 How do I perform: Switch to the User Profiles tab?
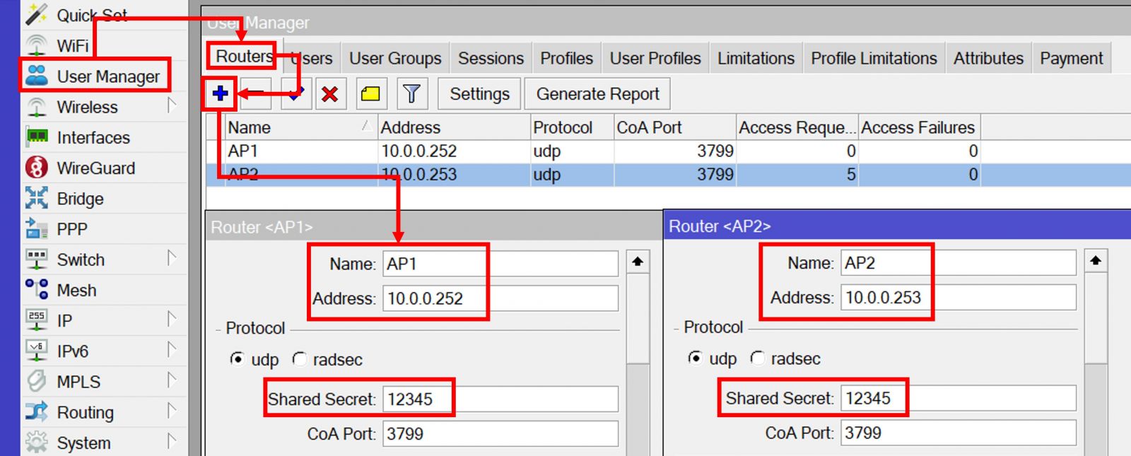tap(655, 58)
